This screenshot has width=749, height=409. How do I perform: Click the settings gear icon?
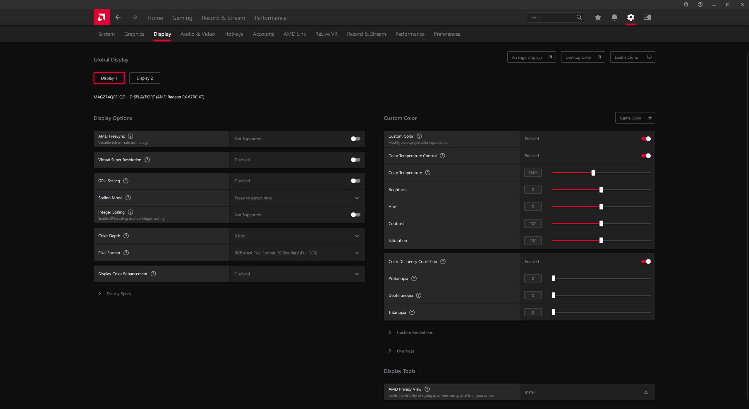pos(631,18)
